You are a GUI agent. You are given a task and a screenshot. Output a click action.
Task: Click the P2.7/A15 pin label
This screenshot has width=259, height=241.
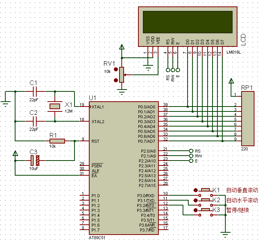pos(147,185)
